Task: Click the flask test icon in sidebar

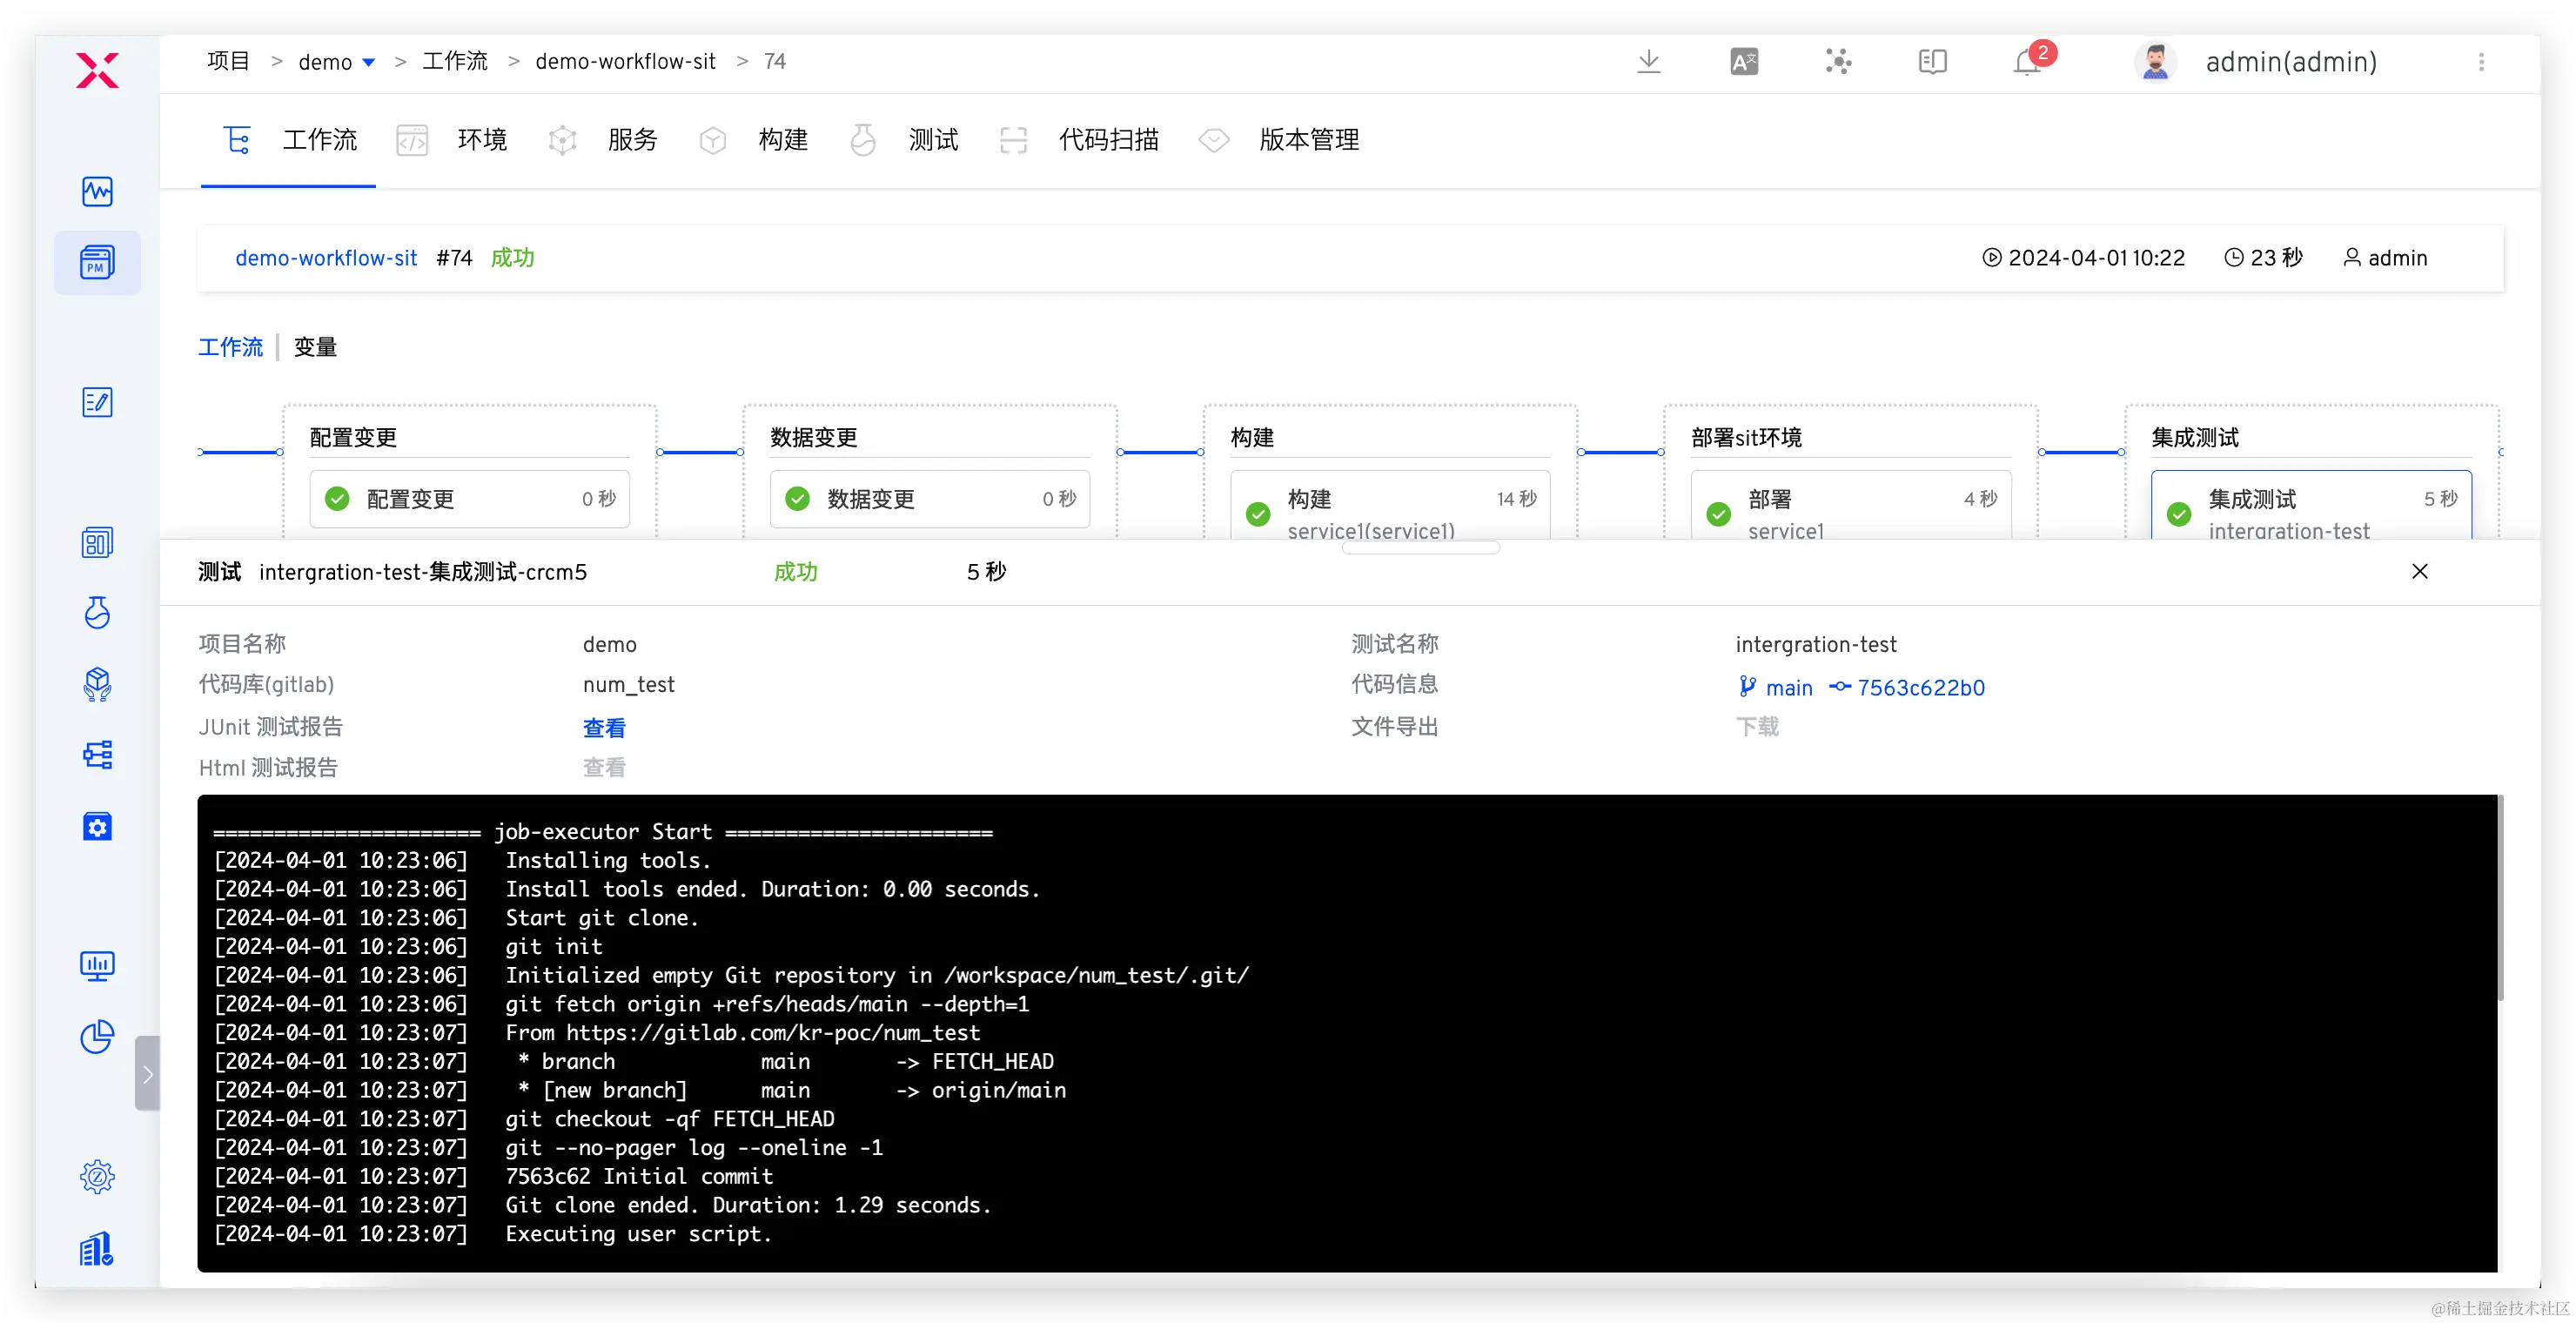Action: tap(97, 612)
